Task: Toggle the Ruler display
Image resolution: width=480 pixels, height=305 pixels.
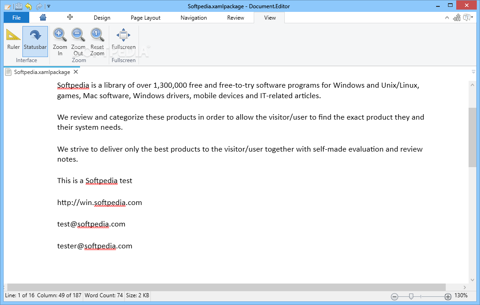Action: pos(13,40)
